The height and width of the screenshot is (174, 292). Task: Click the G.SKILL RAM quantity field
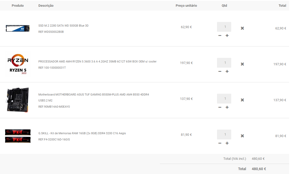point(224,135)
